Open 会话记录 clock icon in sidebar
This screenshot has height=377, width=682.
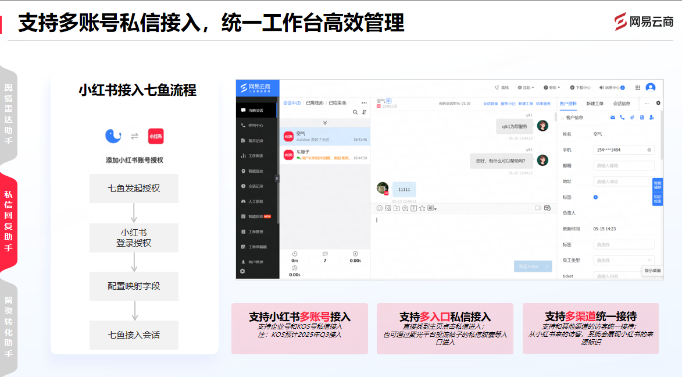click(243, 186)
